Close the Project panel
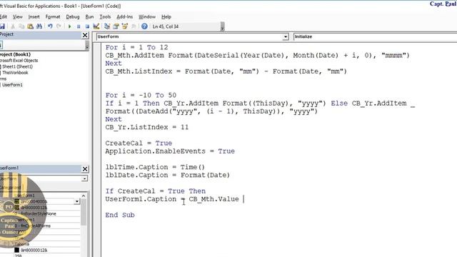Screen dimensions: 457x257 pos(85,35)
